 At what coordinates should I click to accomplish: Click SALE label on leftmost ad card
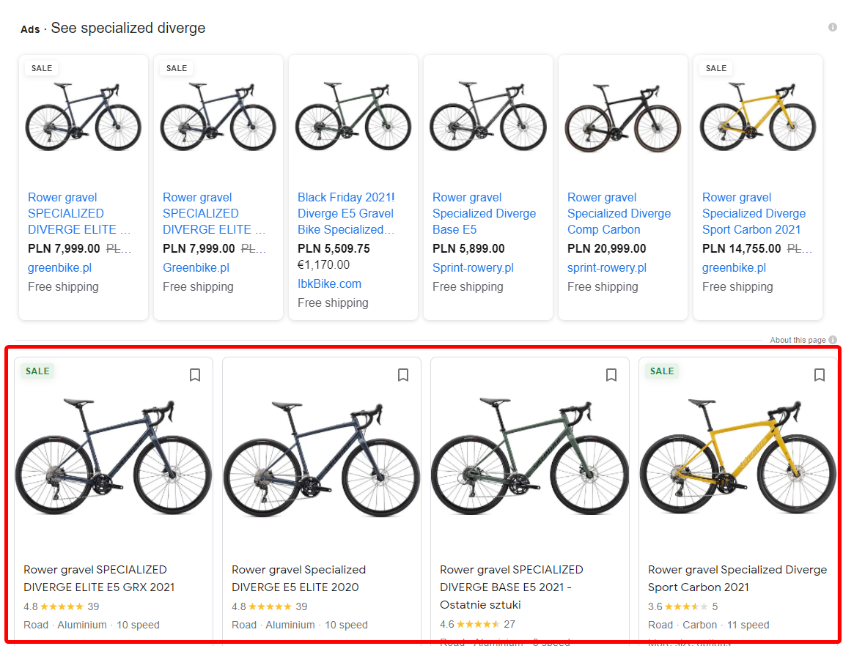tap(41, 68)
